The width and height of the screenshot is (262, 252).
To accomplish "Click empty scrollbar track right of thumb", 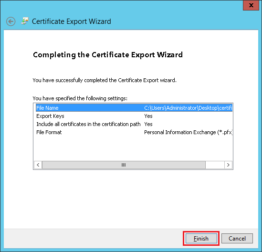I will point(215,165).
